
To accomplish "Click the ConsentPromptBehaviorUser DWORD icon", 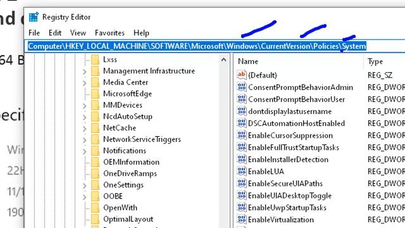I will (x=242, y=99).
